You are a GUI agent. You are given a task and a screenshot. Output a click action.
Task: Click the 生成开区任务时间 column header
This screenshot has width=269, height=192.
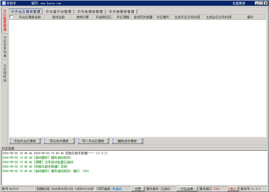click(187, 17)
